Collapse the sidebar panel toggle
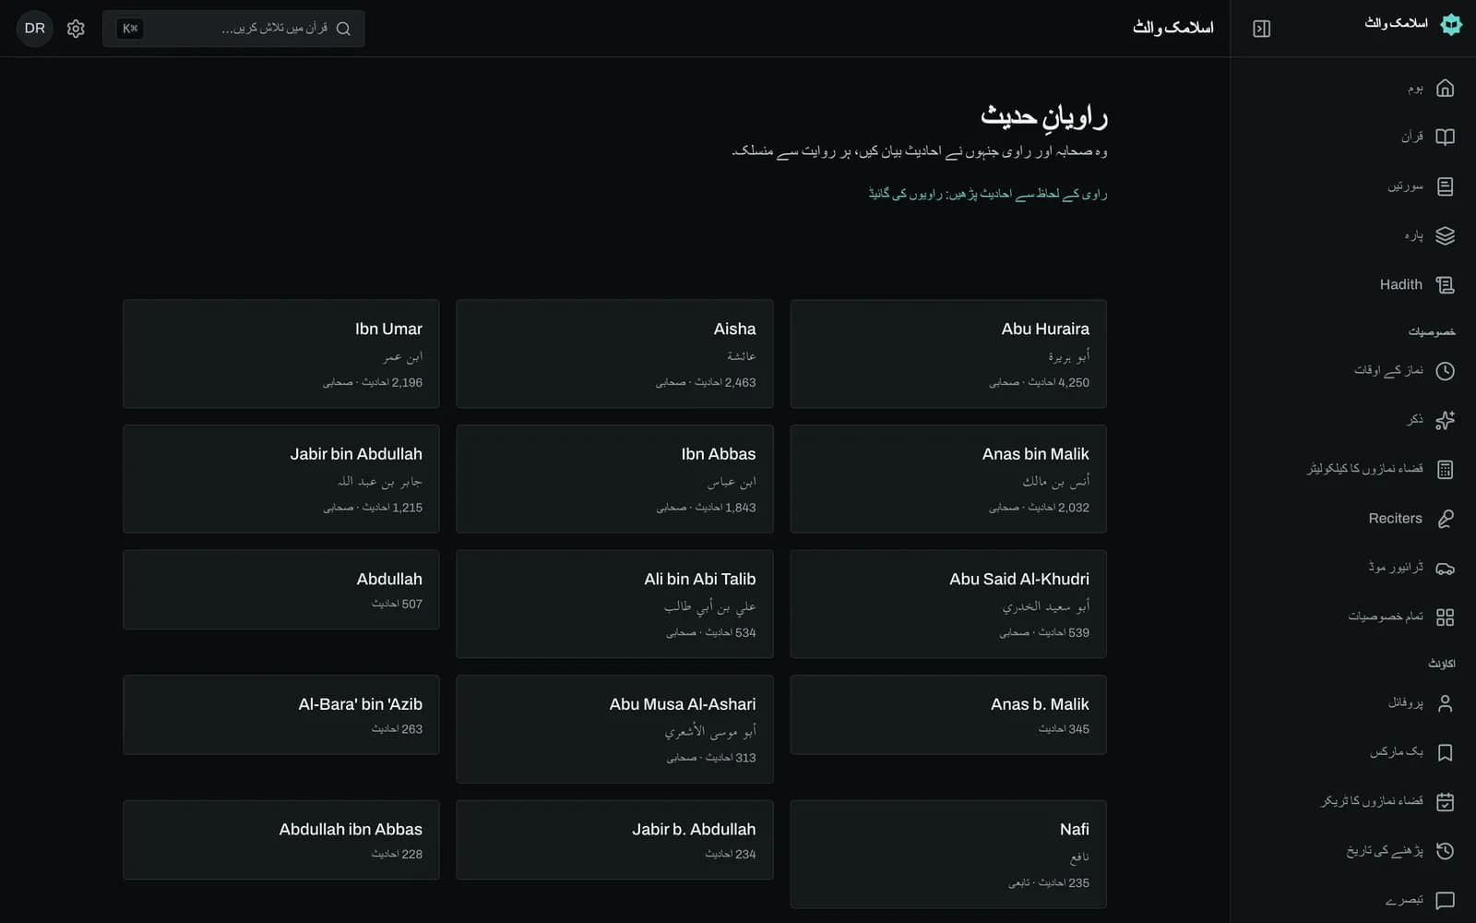This screenshot has height=923, width=1476. [x=1261, y=29]
